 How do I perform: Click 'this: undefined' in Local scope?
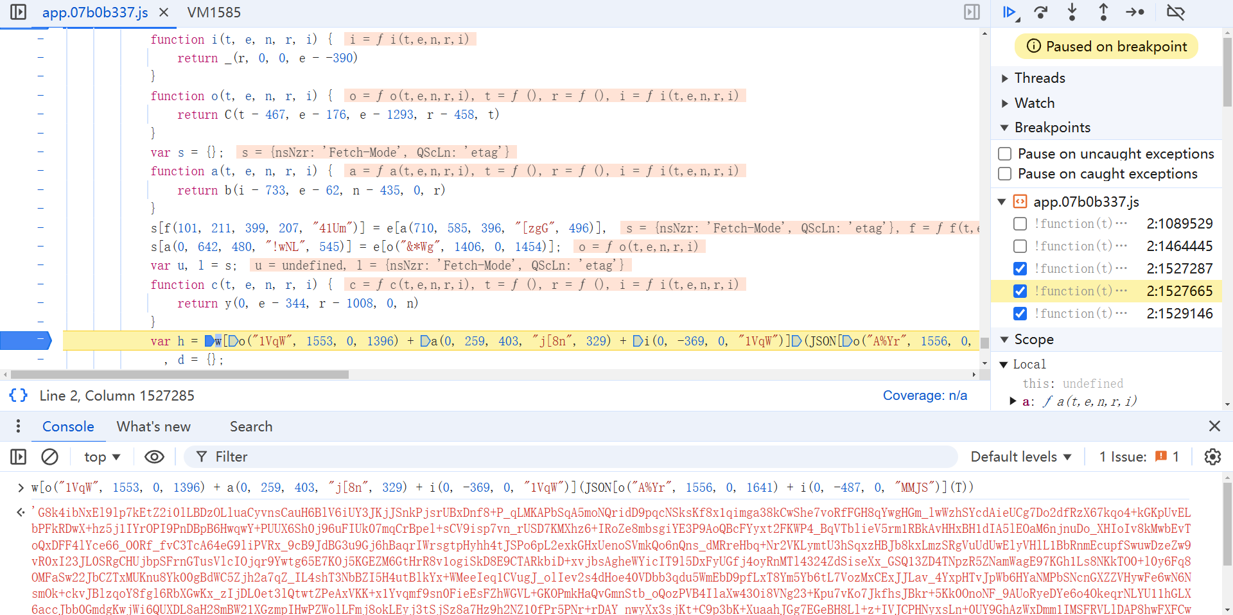pos(1072,383)
